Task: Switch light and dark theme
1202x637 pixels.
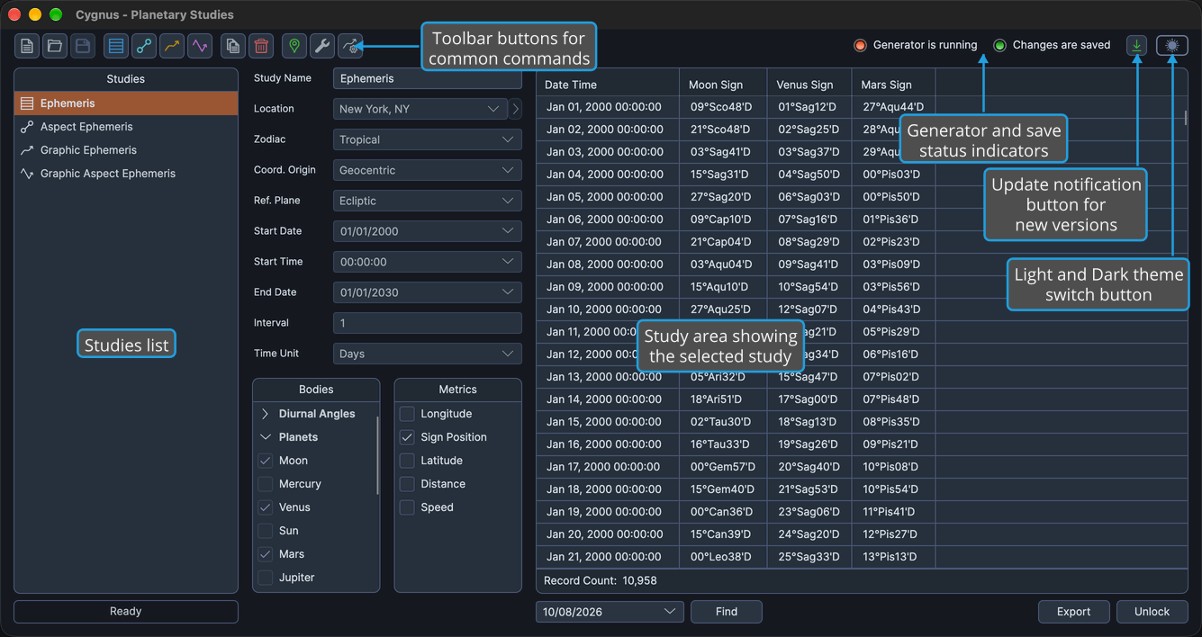Action: point(1171,45)
